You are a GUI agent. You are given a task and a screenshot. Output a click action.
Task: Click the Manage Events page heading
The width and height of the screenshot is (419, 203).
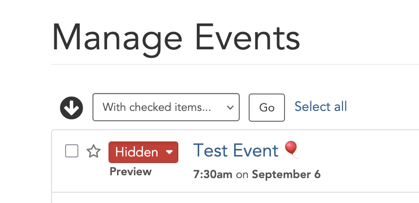coord(176,38)
